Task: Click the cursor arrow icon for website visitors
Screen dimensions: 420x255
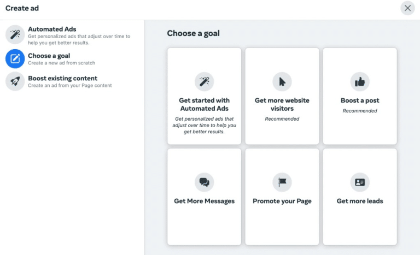Action: (x=282, y=81)
